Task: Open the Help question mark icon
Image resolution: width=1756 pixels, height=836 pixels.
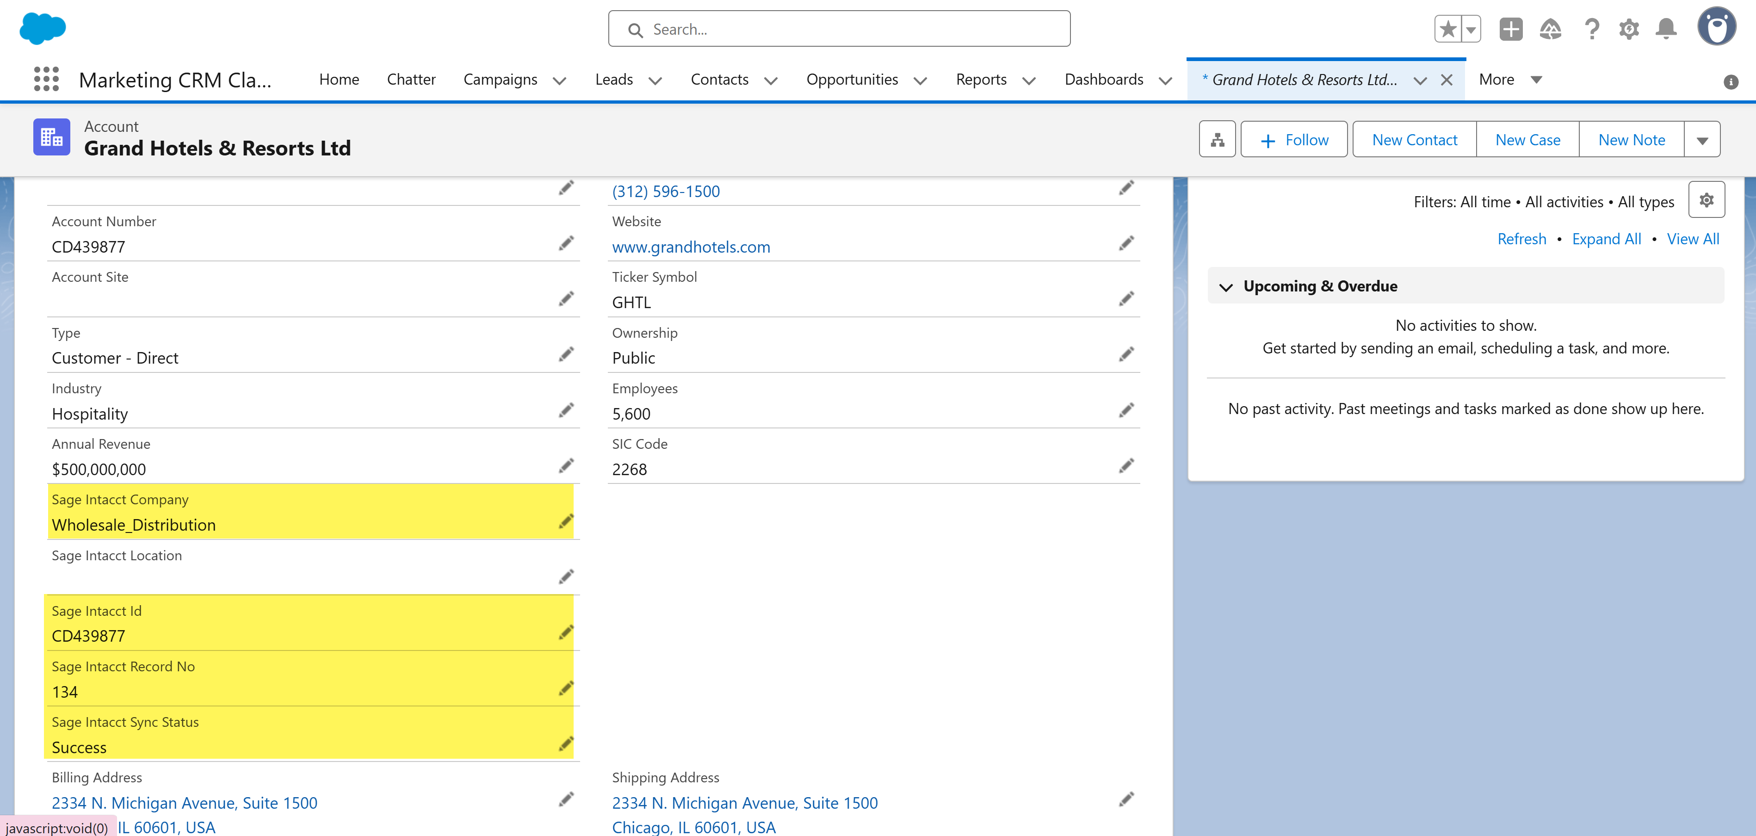Action: point(1592,29)
